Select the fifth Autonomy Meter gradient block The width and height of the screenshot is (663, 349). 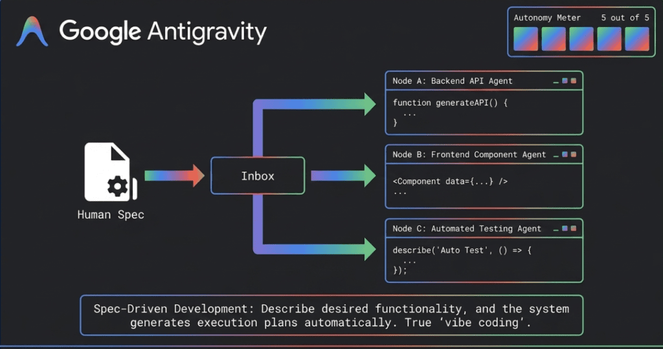point(637,39)
